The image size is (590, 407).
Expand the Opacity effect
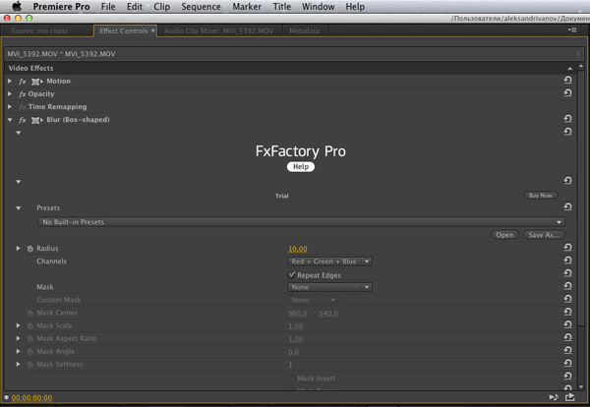coord(10,93)
